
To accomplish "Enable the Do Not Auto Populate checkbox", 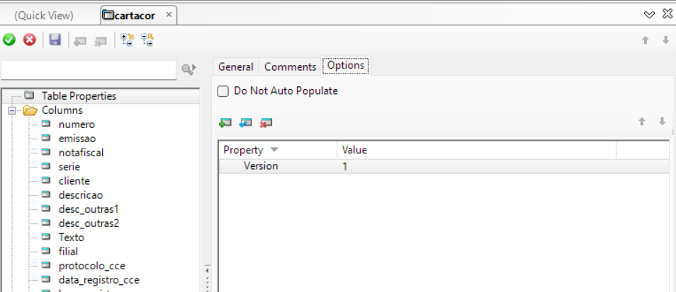I will [223, 91].
